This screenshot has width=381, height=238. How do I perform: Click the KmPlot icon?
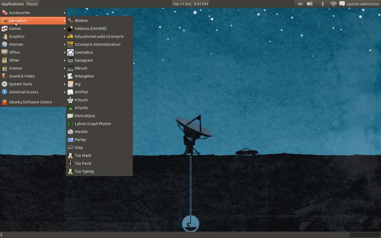[x=70, y=92]
